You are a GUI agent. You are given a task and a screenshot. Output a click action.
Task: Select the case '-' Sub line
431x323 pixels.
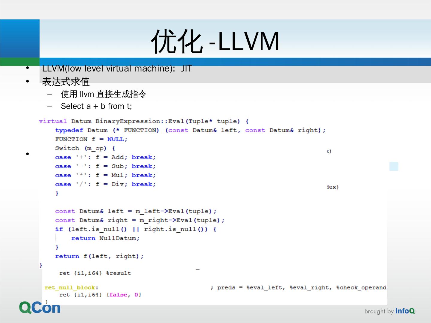click(x=105, y=166)
